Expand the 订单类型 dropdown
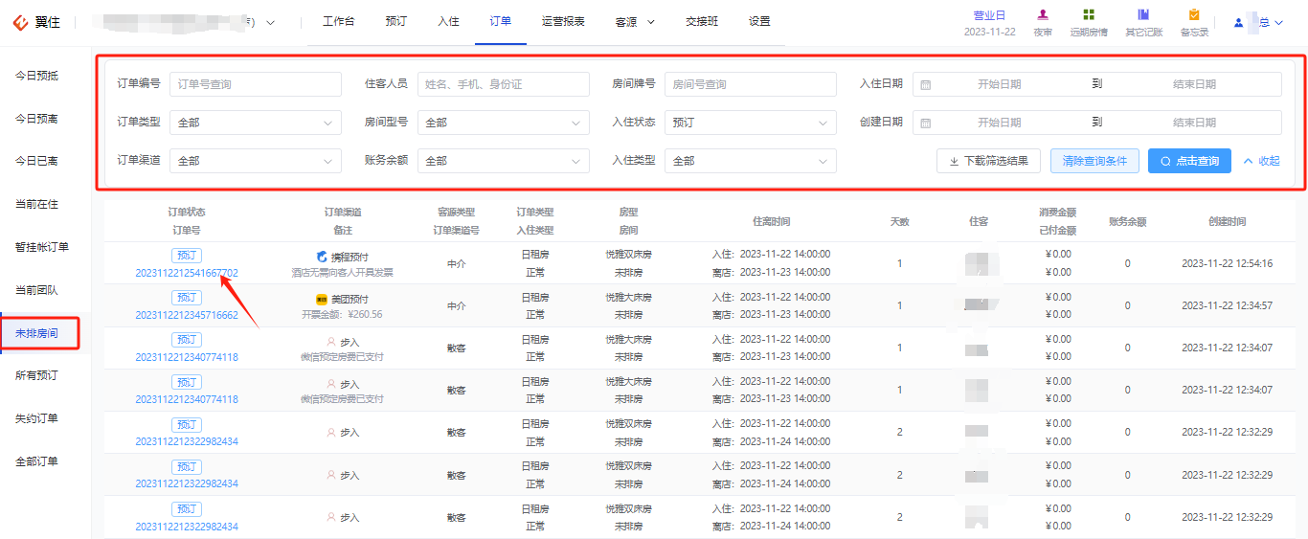 pyautogui.click(x=256, y=123)
